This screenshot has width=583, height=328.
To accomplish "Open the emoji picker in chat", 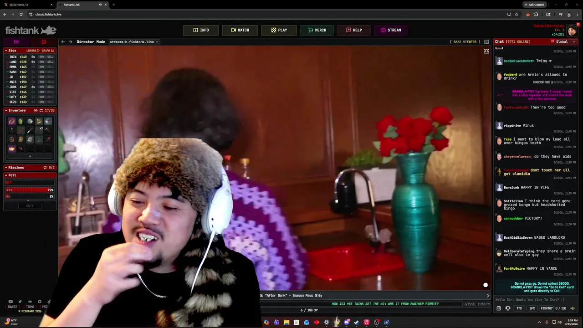I will (499, 308).
